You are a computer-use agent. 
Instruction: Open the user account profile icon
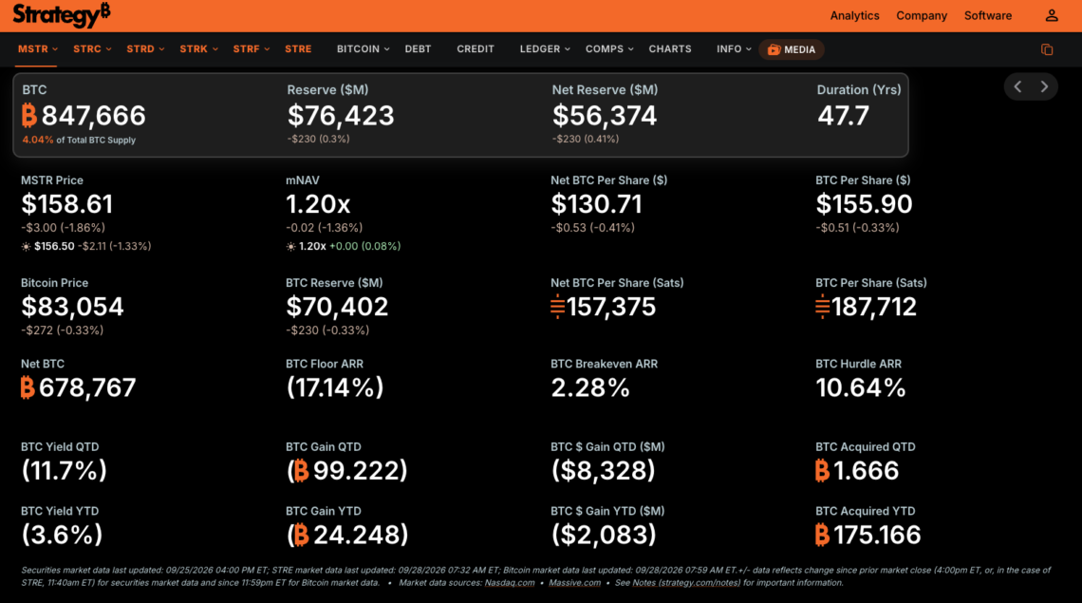[1051, 15]
